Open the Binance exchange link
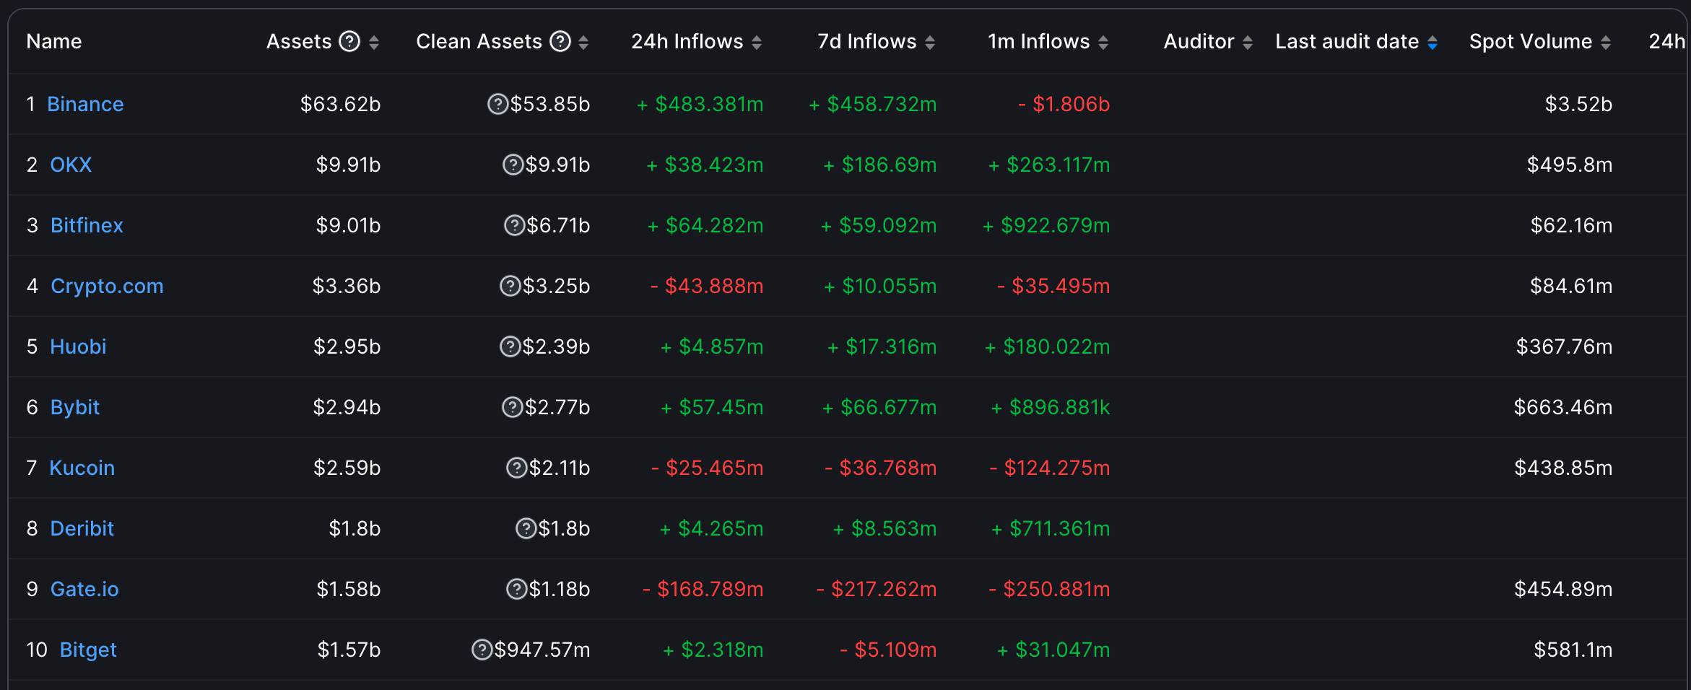The image size is (1691, 690). click(x=85, y=104)
